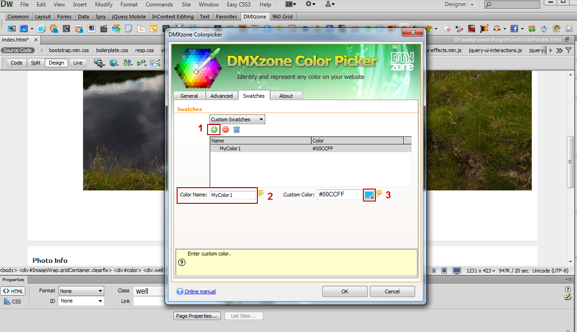Click OK in the Colorpicker dialog
The image size is (577, 332).
pos(345,291)
